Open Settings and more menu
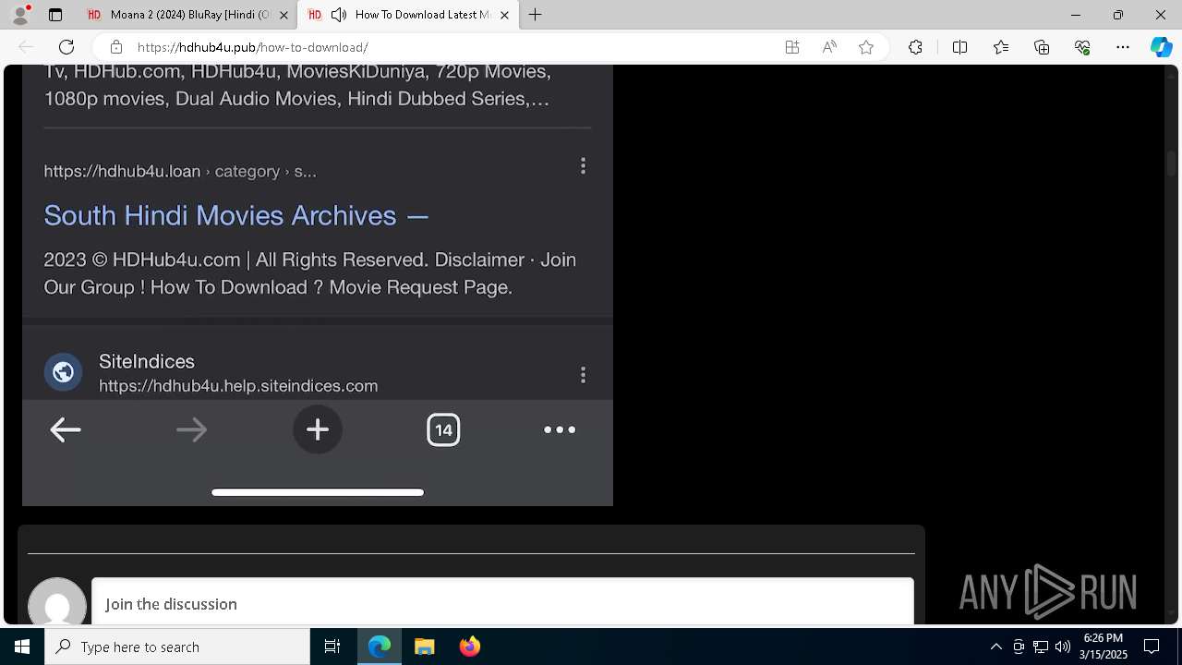The width and height of the screenshot is (1182, 665). pos(1123,47)
